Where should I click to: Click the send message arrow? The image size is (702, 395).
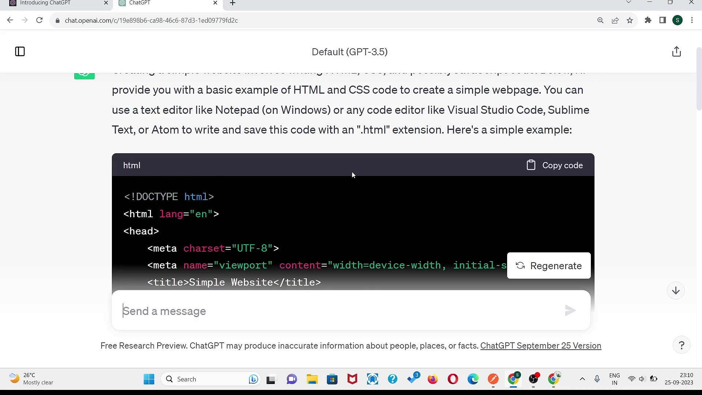(x=570, y=311)
